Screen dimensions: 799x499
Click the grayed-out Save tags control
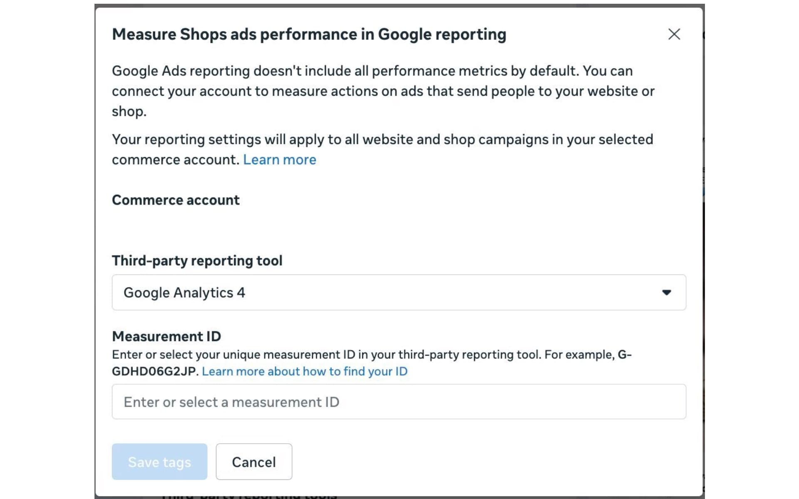click(159, 462)
